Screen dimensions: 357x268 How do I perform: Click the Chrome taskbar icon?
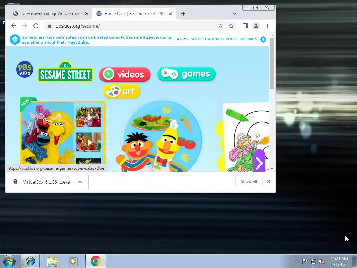[96, 261]
